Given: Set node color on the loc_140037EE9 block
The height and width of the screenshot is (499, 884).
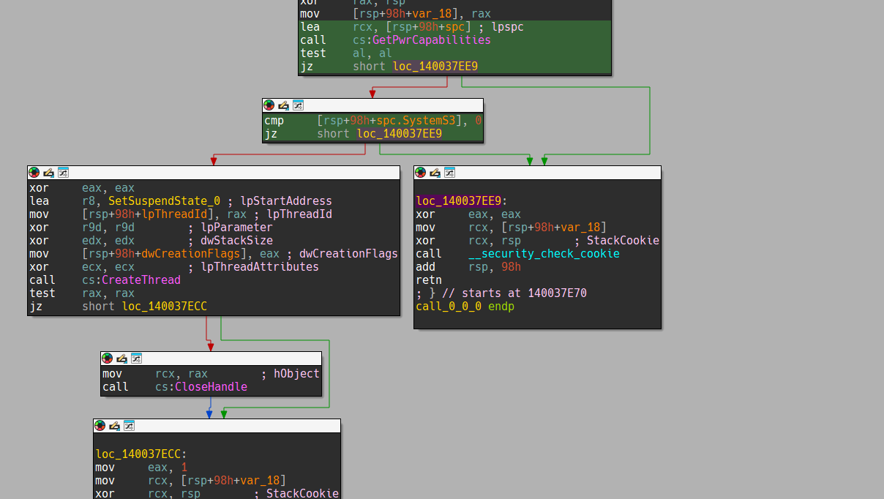Looking at the screenshot, I should tap(420, 173).
